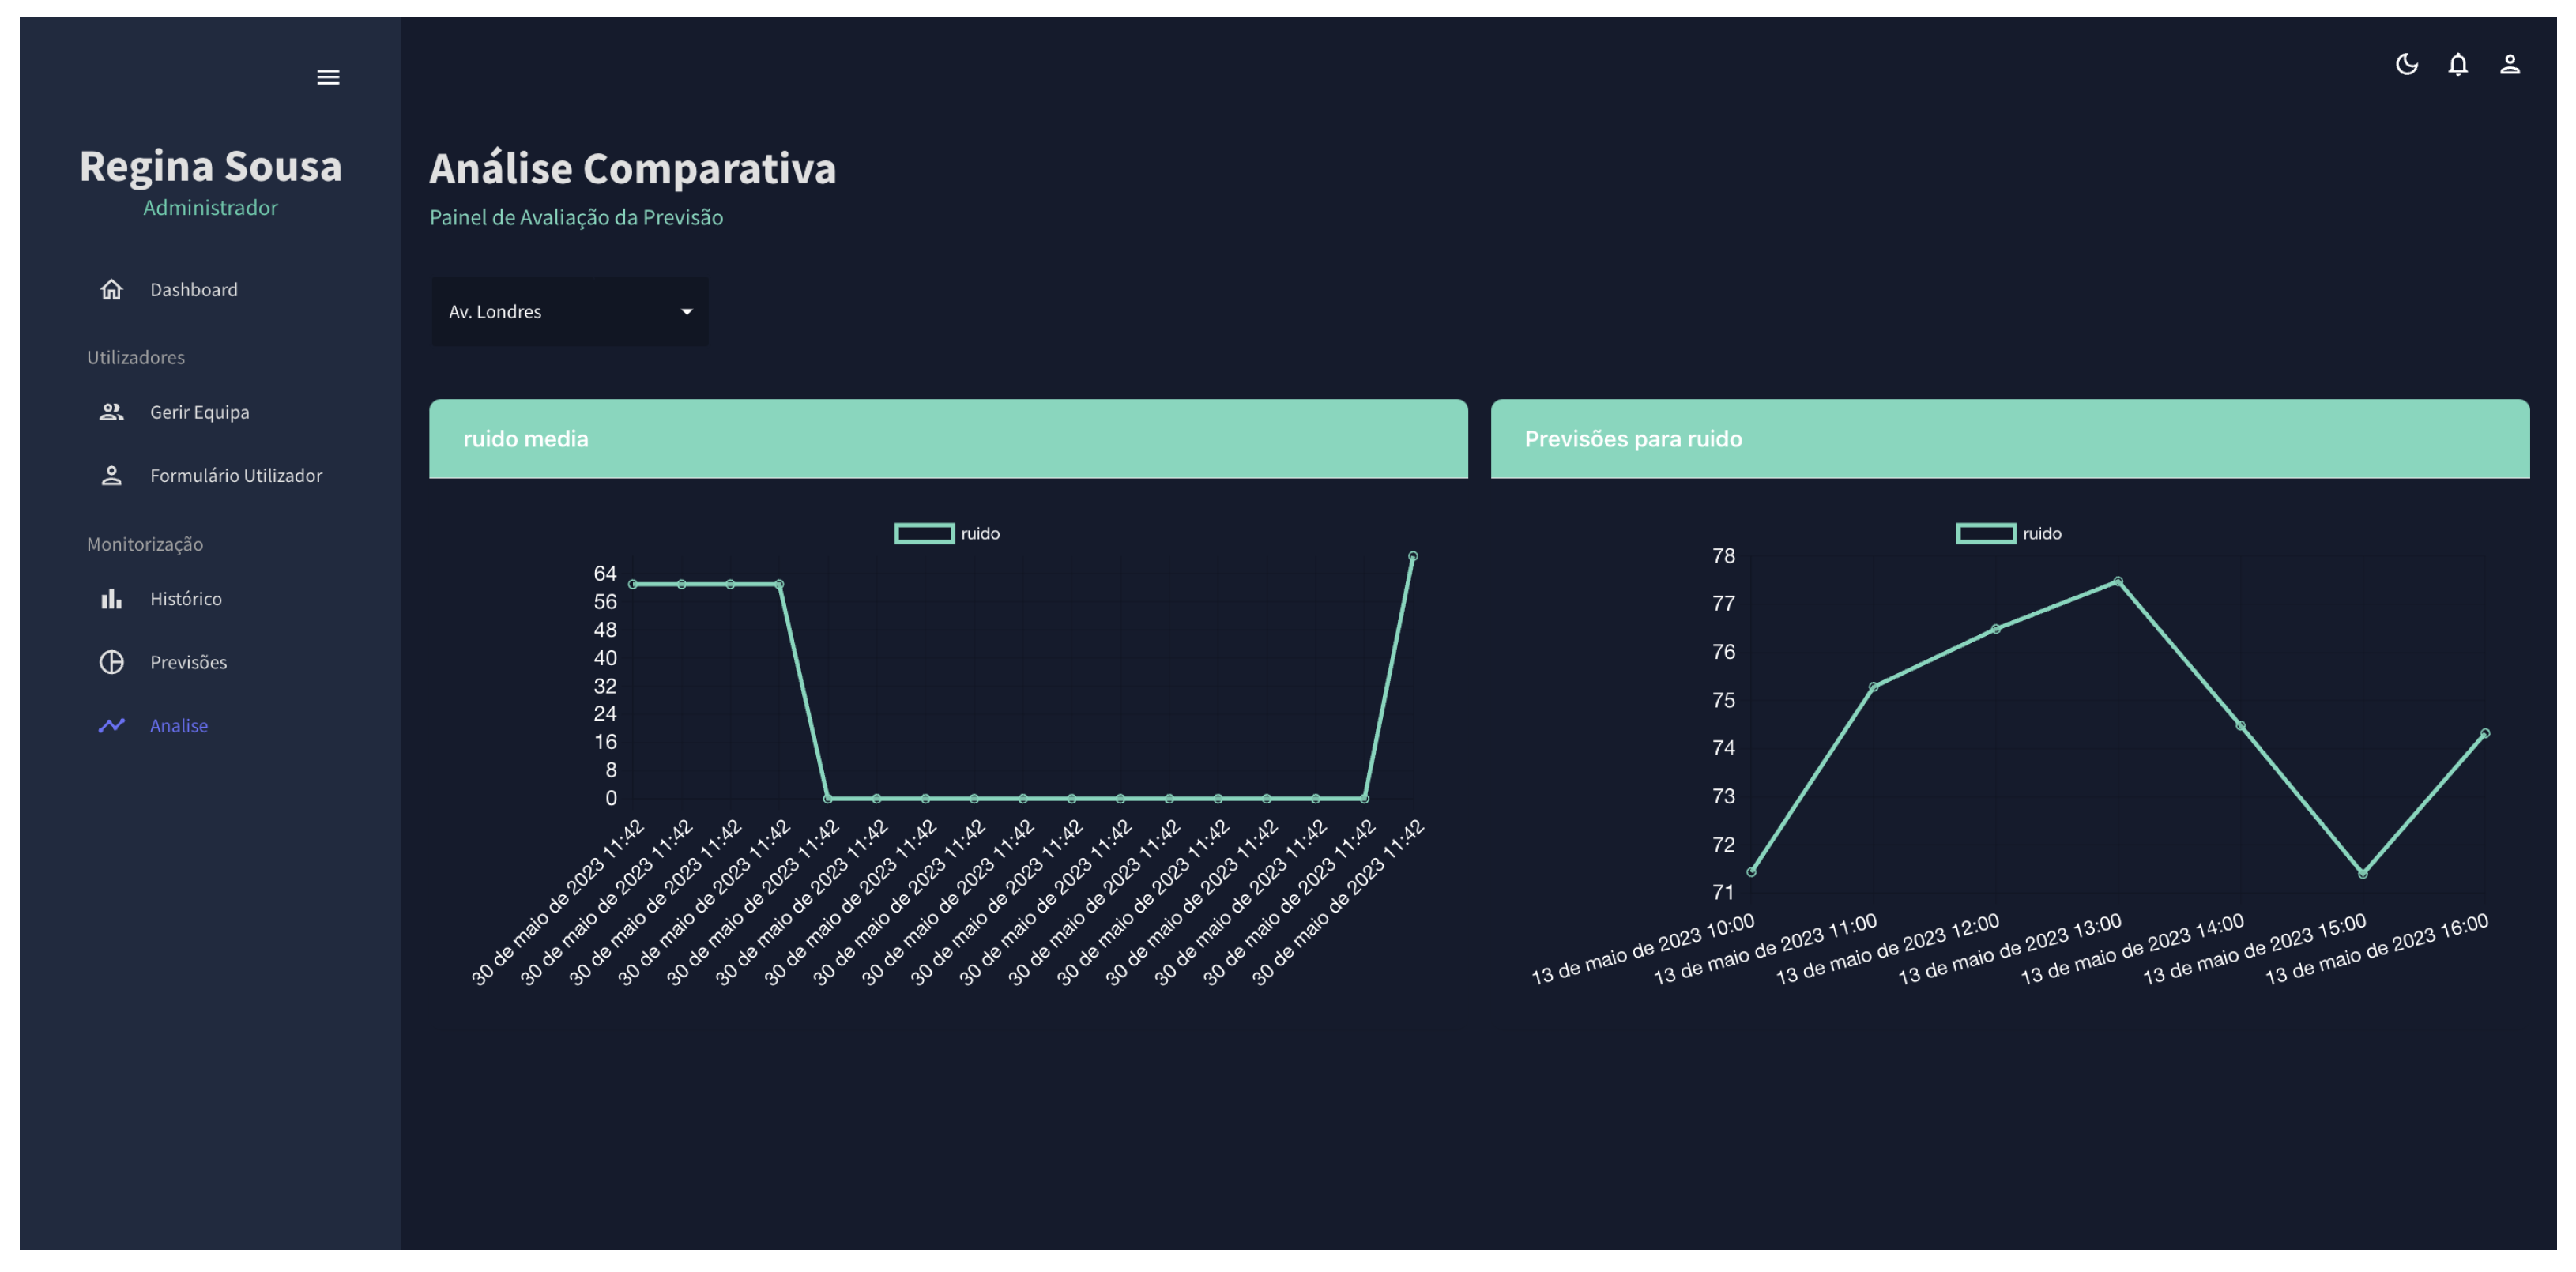The image size is (2576, 1272).
Task: Collapse sidebar with hamburger menu icon
Action: pos(328,77)
